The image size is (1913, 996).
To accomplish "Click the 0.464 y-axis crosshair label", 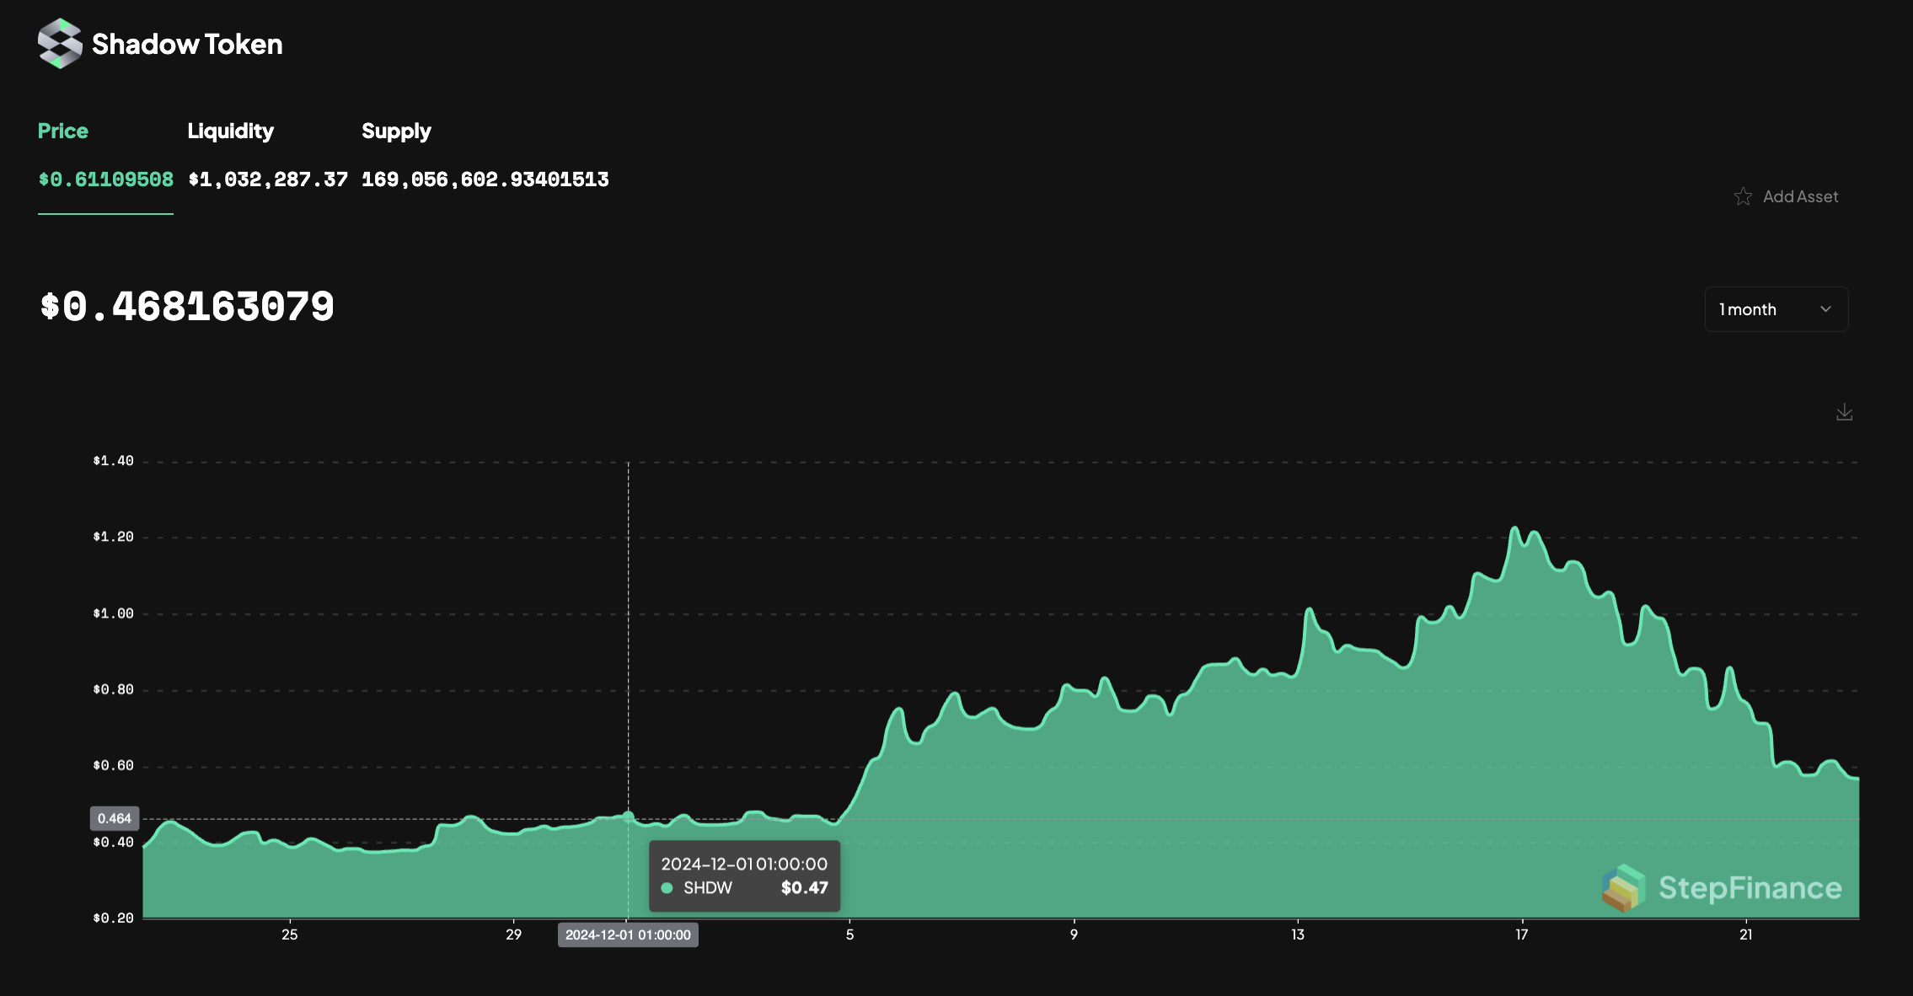I will [115, 818].
